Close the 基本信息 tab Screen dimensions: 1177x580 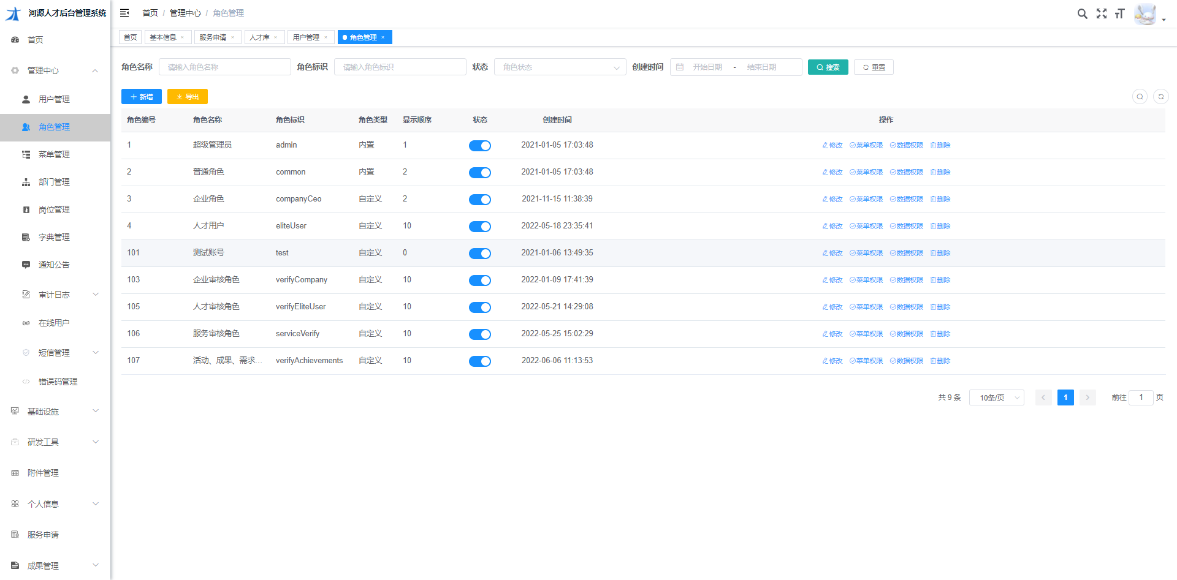pyautogui.click(x=183, y=37)
